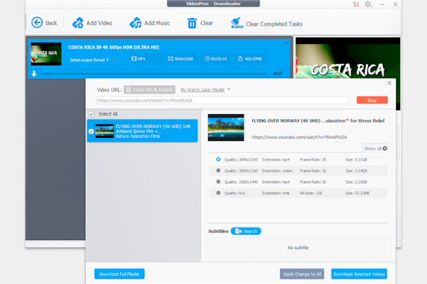The height and width of the screenshot is (284, 427).
Task: Click the Clear trash can icon
Action: pos(192,23)
